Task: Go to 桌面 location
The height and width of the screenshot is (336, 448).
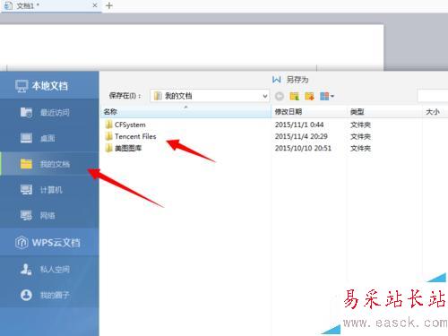Action: point(49,138)
